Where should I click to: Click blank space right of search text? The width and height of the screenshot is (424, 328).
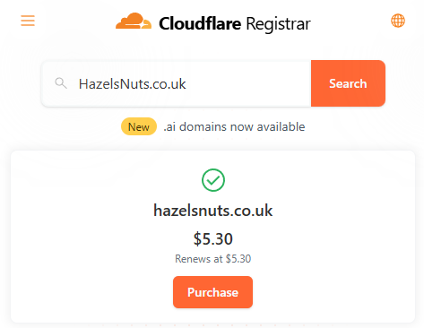click(248, 83)
